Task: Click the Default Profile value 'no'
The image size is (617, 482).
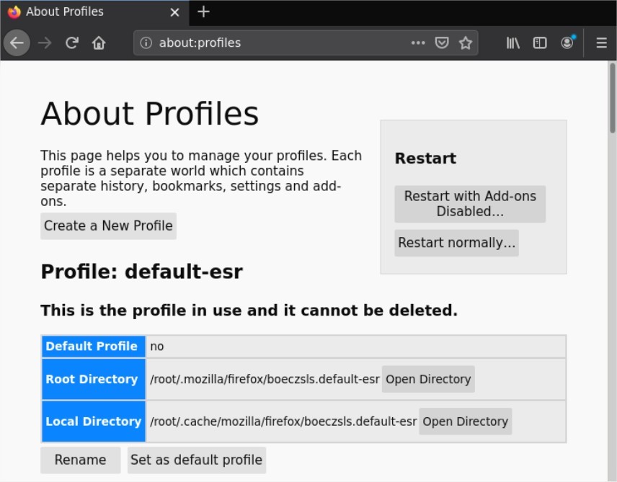Action: [x=156, y=347]
